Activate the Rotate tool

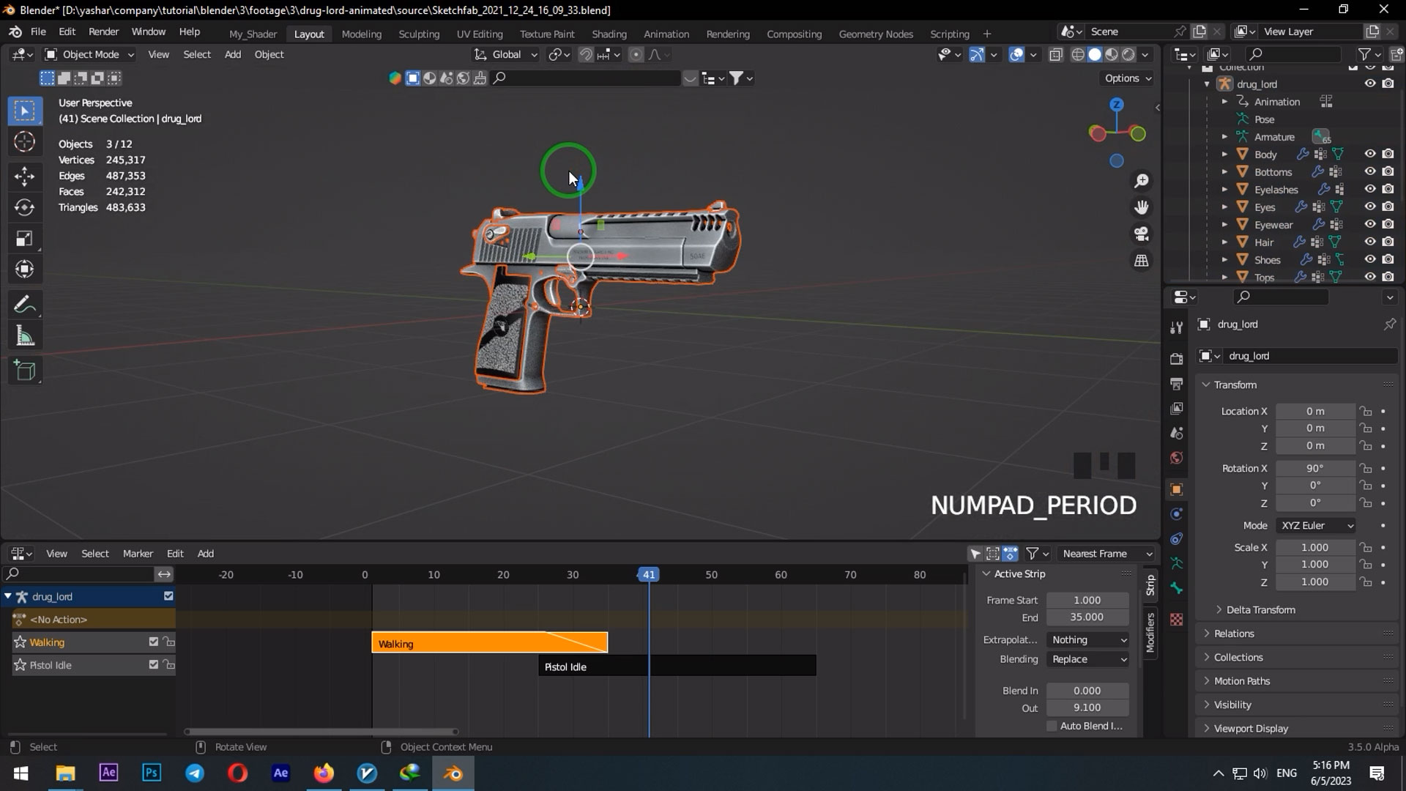25,207
